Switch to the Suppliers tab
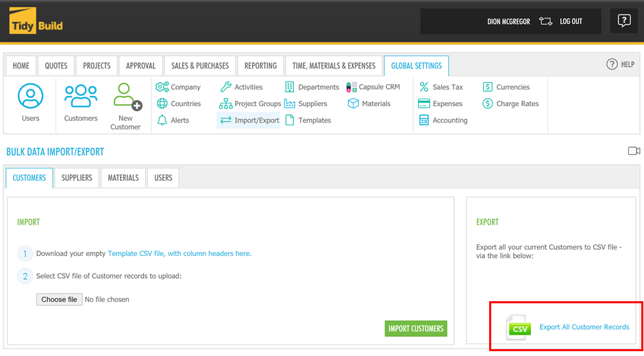 tap(77, 178)
